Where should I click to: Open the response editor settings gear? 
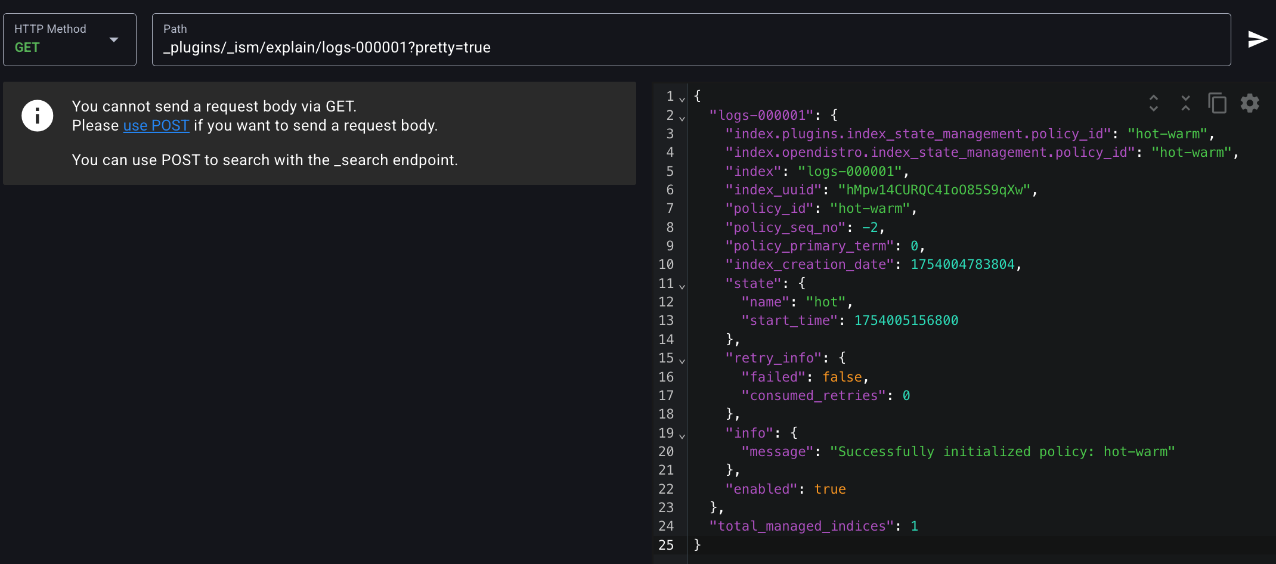point(1250,103)
